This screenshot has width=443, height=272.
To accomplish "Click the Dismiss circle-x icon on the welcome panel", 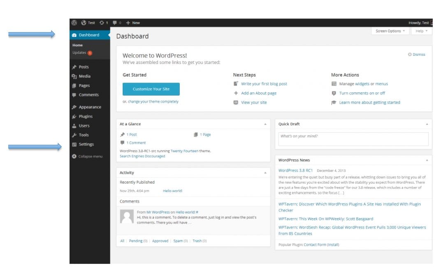I will (x=410, y=55).
